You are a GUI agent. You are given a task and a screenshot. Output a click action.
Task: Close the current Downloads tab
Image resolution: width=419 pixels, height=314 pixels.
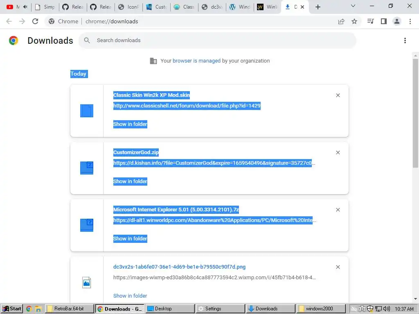pyautogui.click(x=302, y=7)
